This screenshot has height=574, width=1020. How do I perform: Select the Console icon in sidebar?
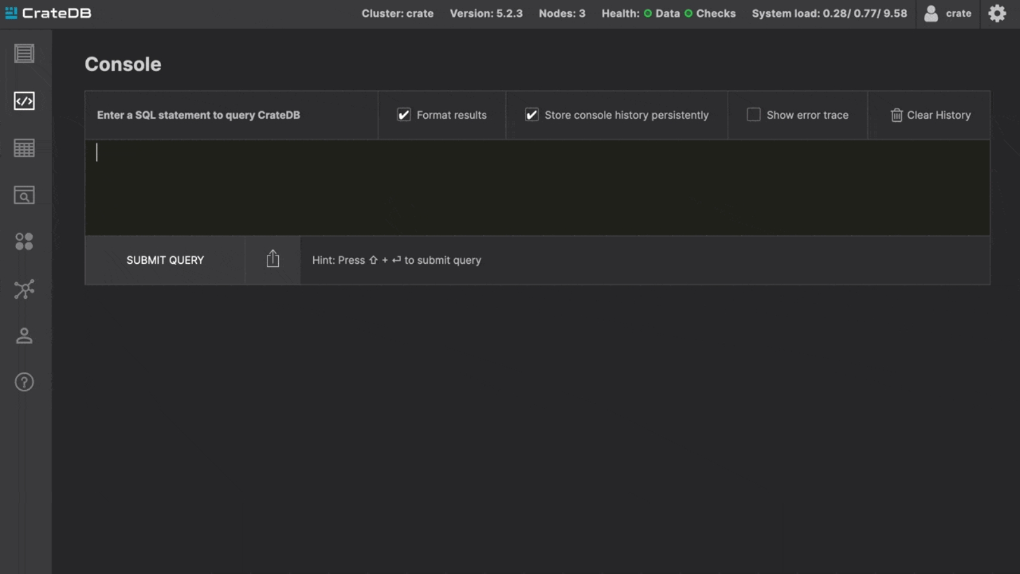24,101
